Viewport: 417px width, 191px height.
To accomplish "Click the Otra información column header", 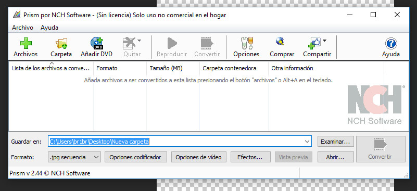I will tap(326, 68).
